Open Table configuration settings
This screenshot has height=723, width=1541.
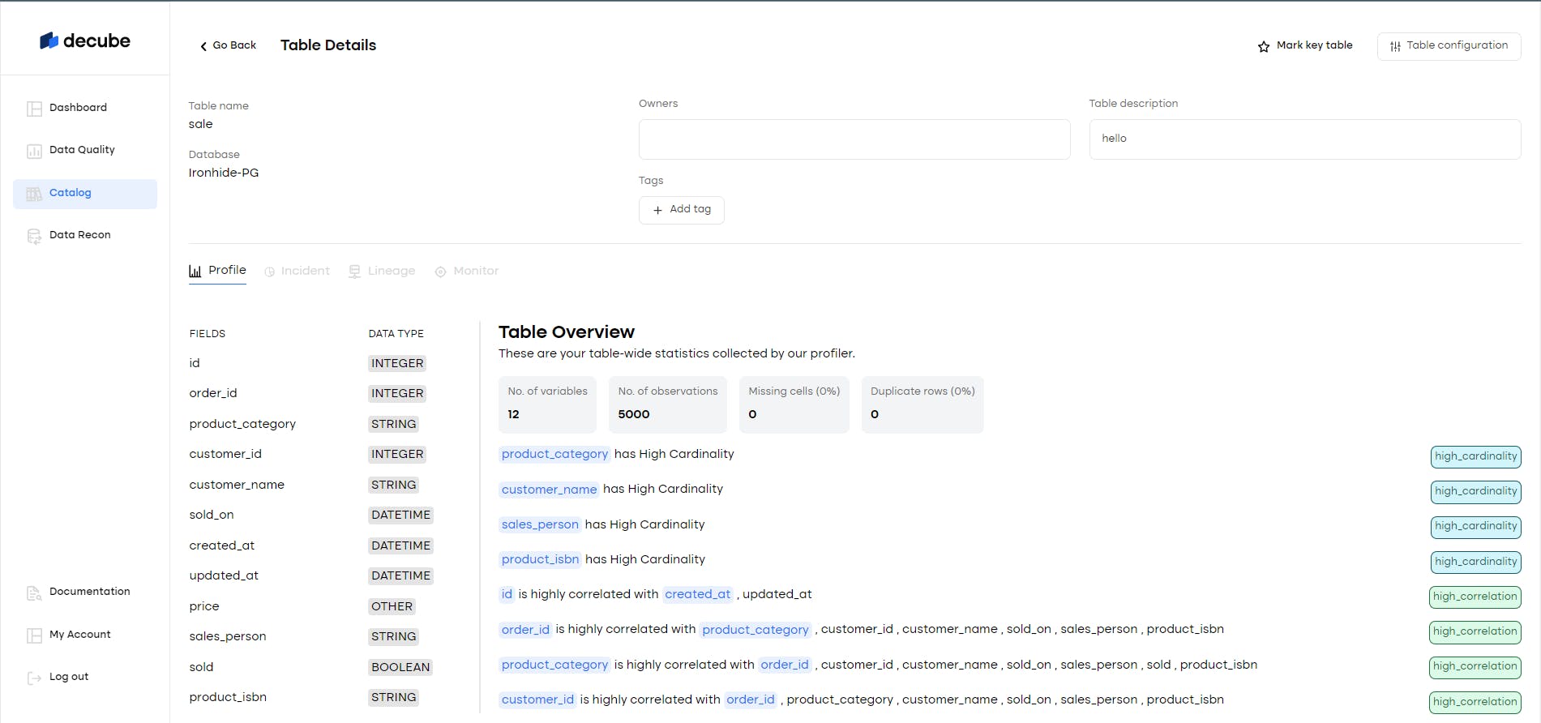coord(1449,45)
